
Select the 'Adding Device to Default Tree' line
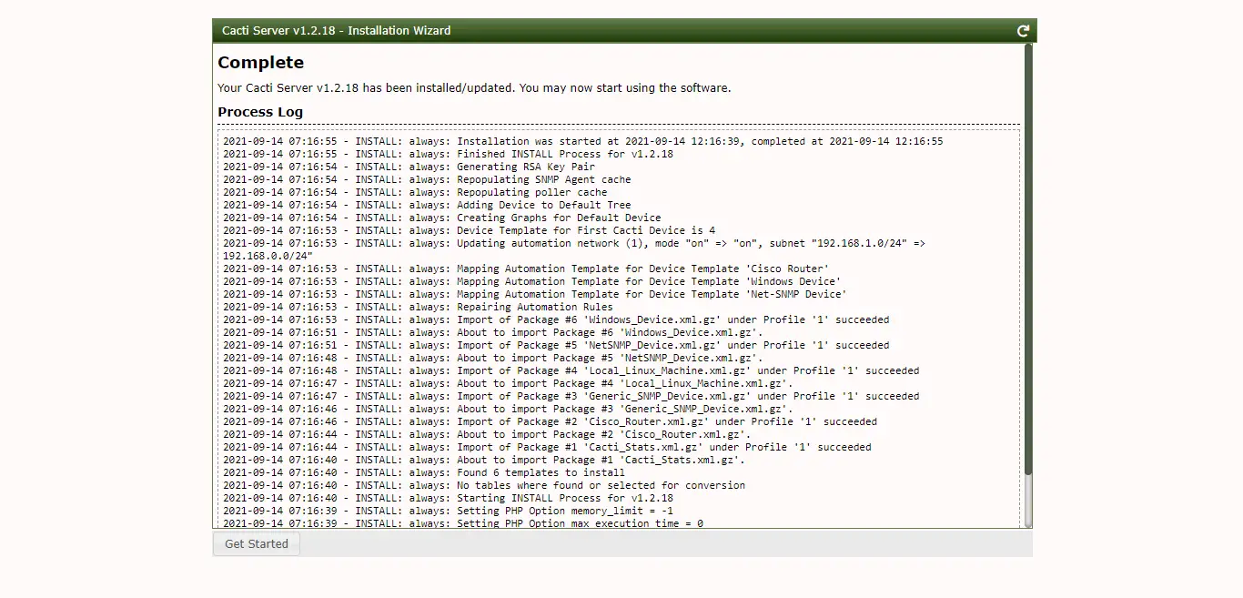coord(427,205)
